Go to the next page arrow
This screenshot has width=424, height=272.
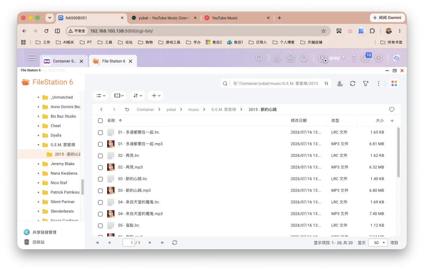tap(150, 243)
